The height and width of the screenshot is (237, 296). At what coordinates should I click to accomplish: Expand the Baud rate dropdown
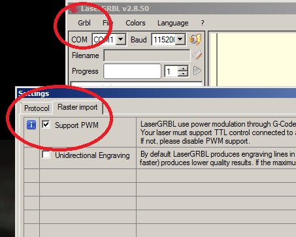[x=180, y=40]
